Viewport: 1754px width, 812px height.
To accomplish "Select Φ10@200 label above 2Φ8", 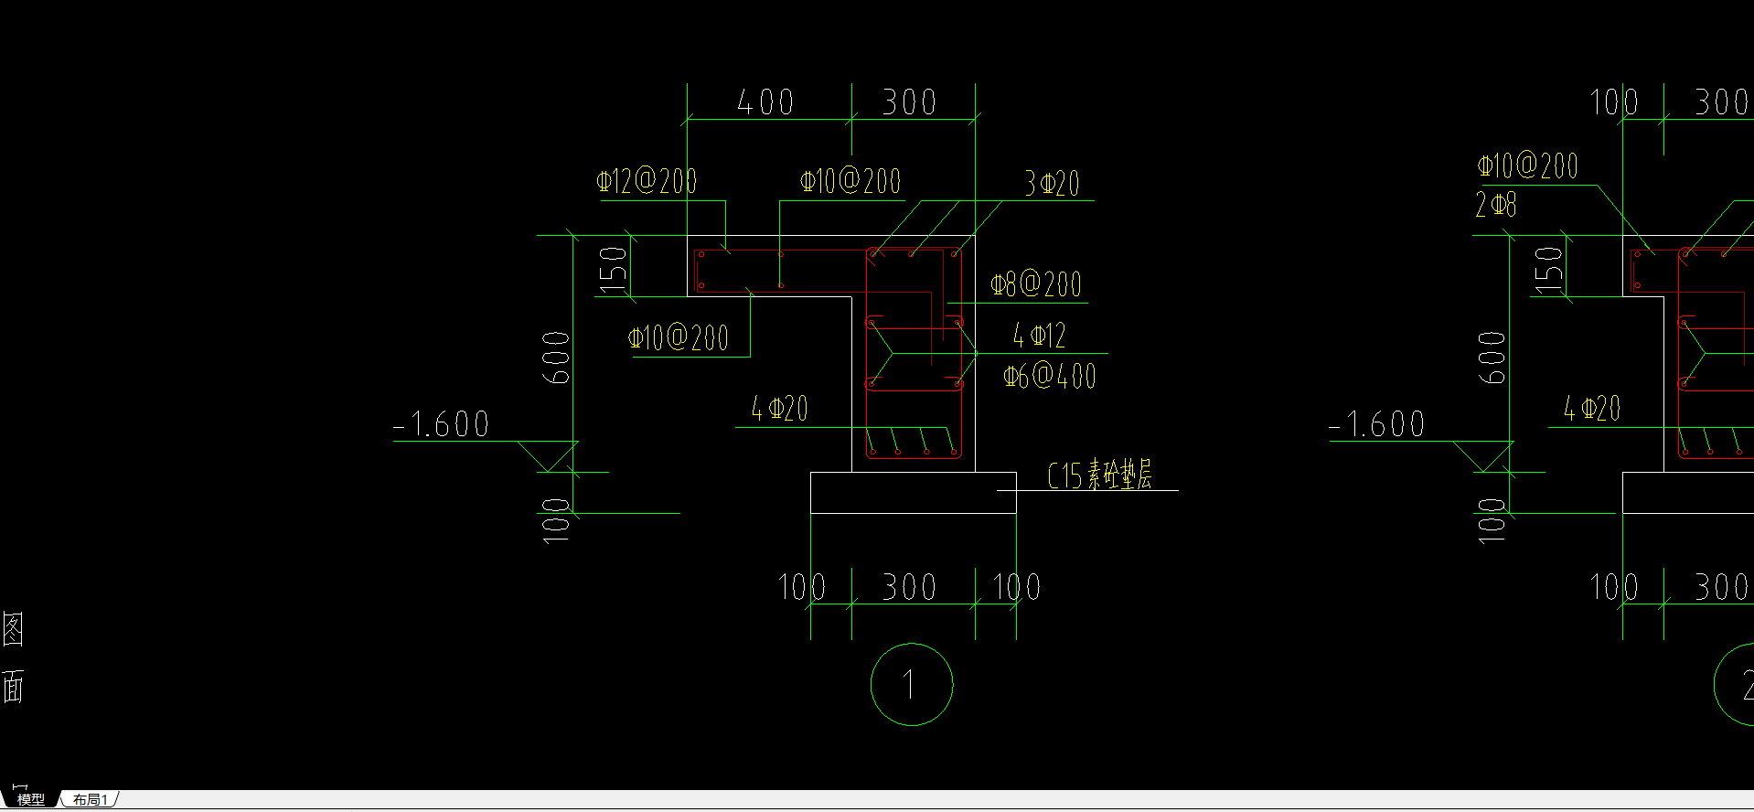I will 1528,166.
